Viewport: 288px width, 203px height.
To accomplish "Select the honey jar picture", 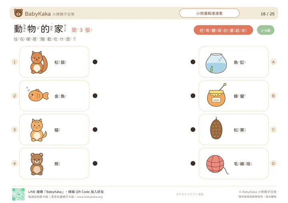I will point(216,95).
